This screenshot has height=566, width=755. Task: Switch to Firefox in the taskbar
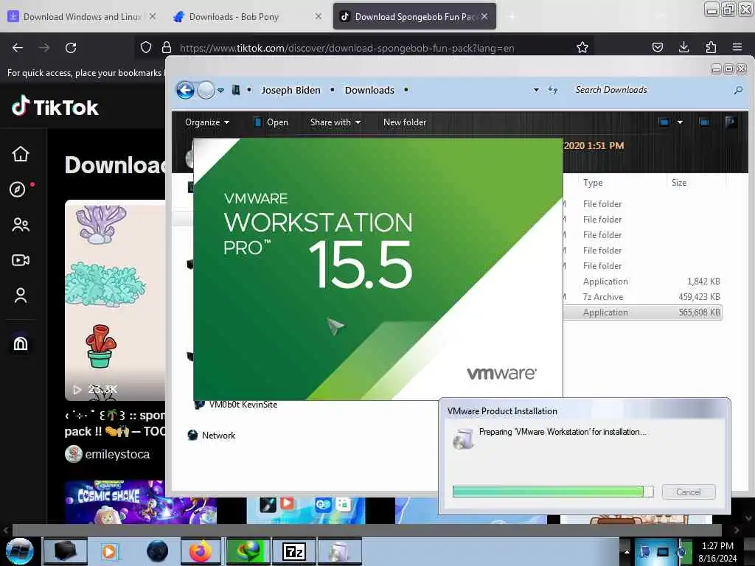(201, 551)
